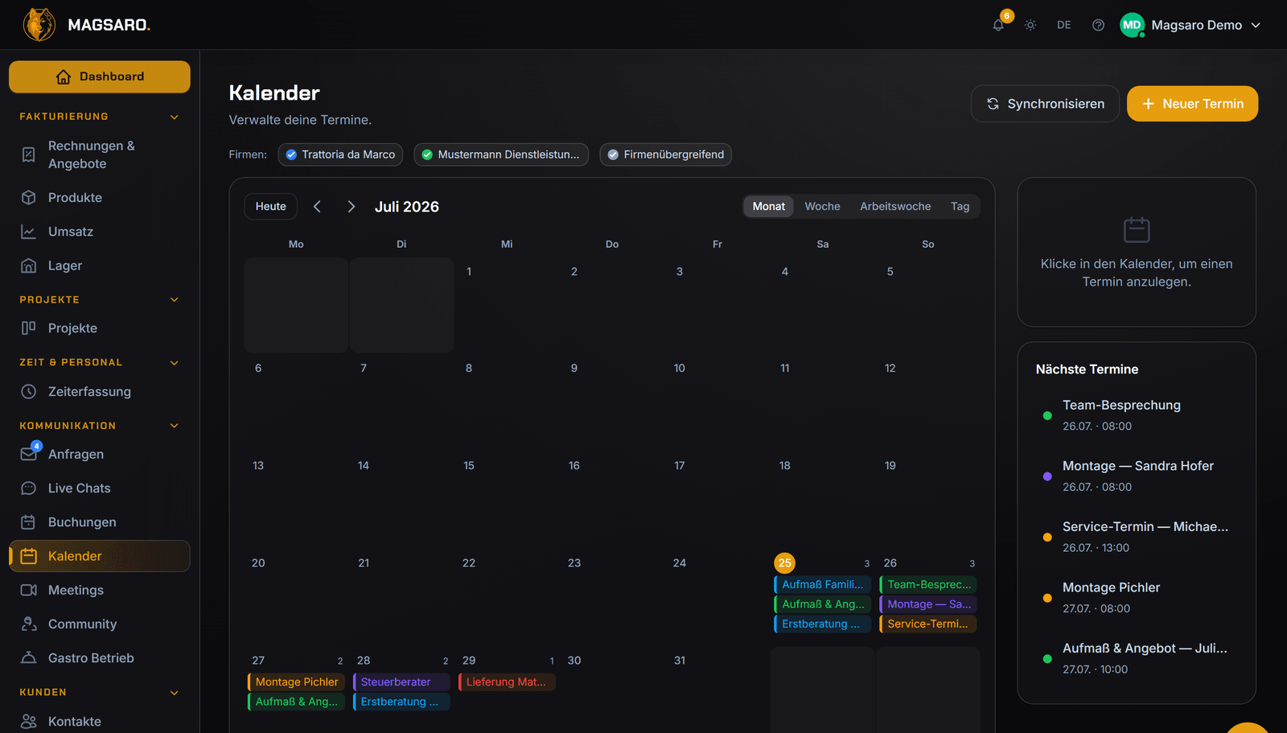Toggle light theme sun icon
This screenshot has height=733, width=1287.
pyautogui.click(x=1030, y=25)
